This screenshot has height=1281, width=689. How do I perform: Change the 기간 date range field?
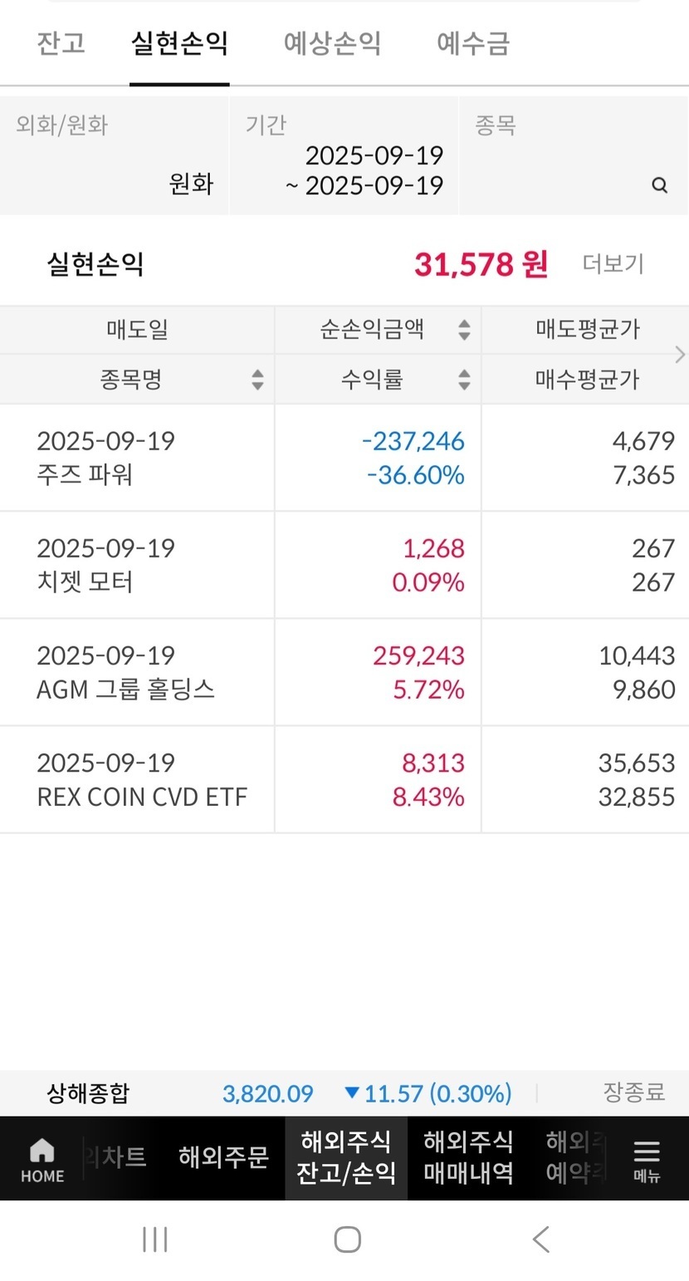[344, 156]
